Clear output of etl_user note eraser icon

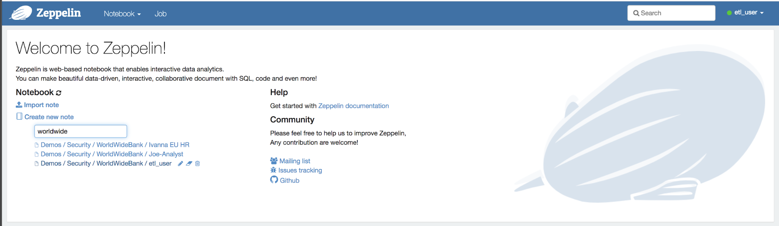[x=189, y=164]
